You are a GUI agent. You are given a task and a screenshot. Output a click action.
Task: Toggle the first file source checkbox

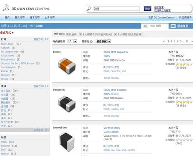(x=67, y=34)
